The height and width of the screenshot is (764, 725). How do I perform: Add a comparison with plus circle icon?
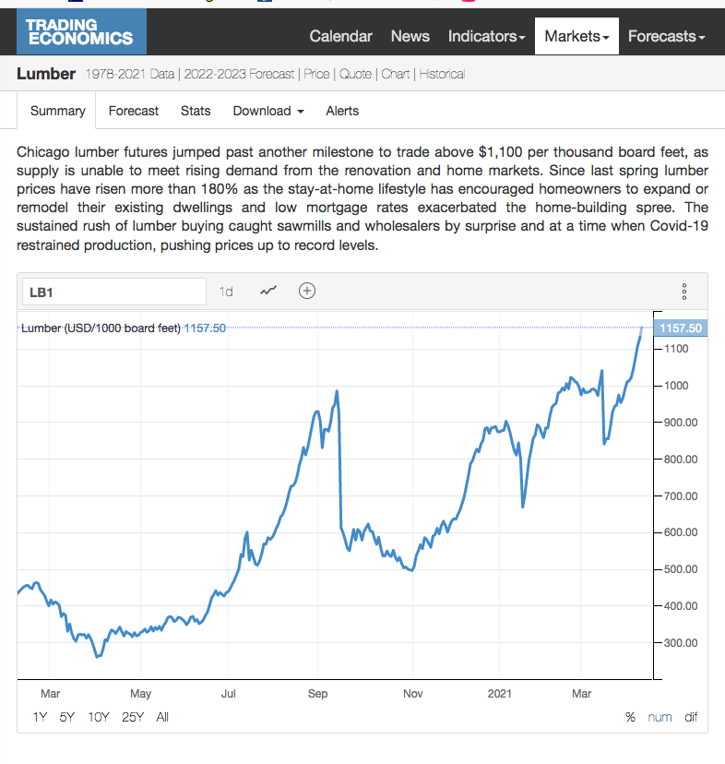(x=307, y=291)
